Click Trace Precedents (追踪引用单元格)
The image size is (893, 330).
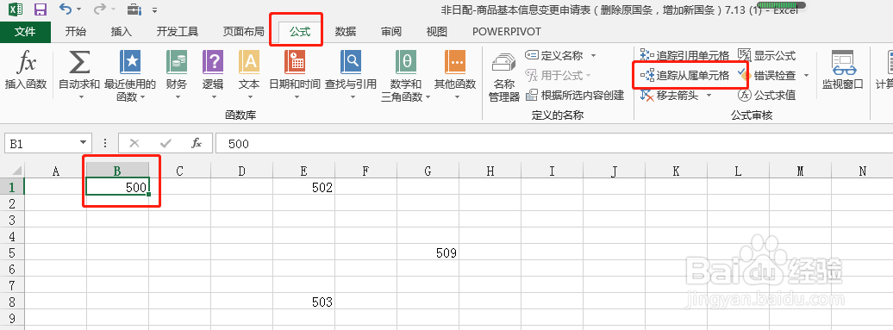pos(684,55)
